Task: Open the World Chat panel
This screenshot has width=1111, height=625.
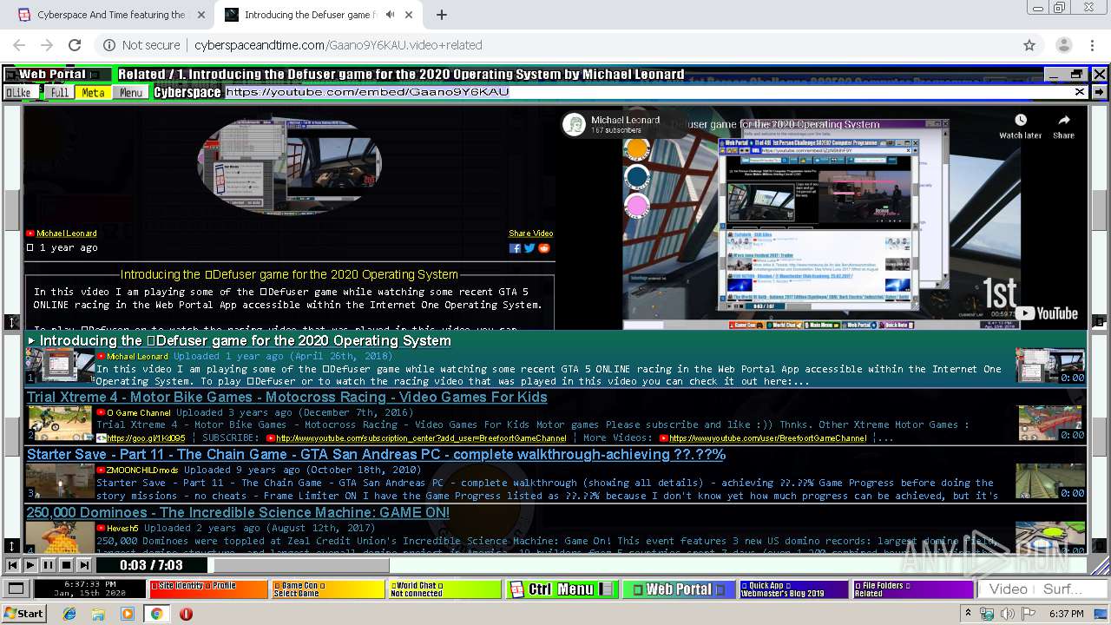Action: (x=444, y=589)
